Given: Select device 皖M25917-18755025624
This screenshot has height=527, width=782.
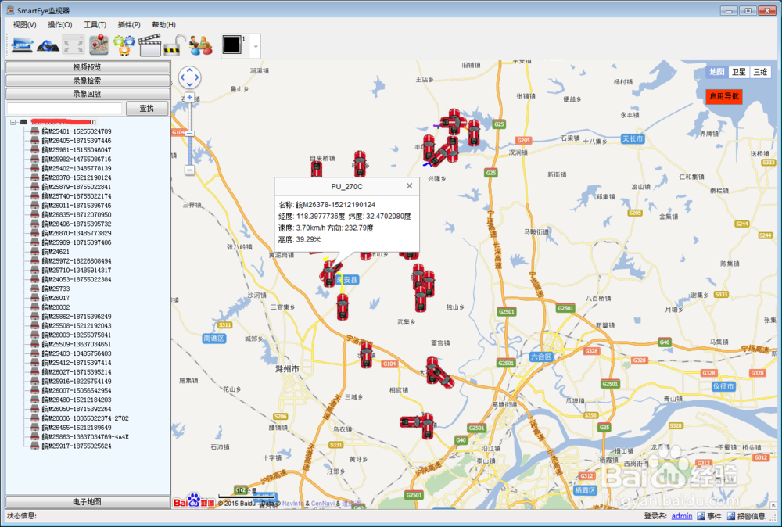Looking at the screenshot, I should tap(77, 446).
